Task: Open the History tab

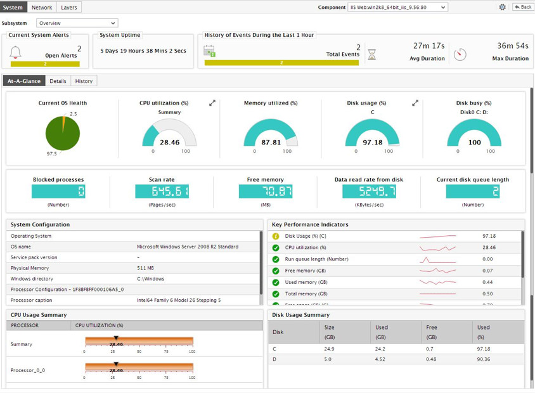Action: tap(84, 81)
